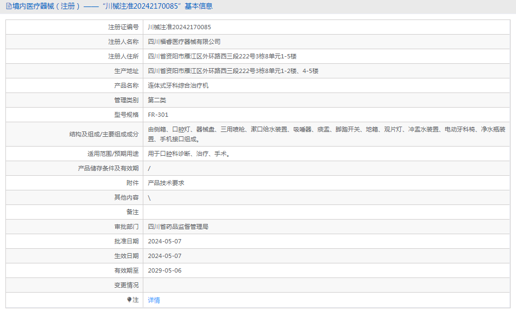Click the approving department 四川省药品监督管理局
This screenshot has height=311, width=516.
click(x=178, y=227)
